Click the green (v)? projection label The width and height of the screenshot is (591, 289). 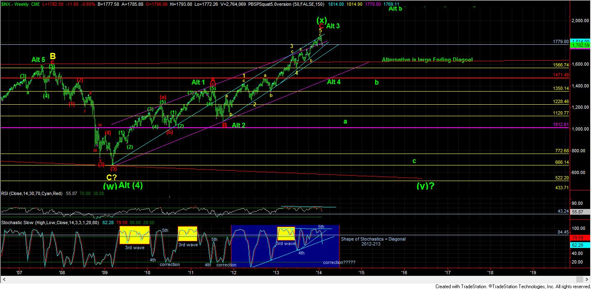(425, 186)
